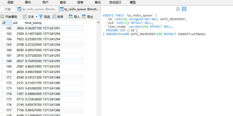Select the uid cell 4637
Screen dimensions: 233x116
point(18,61)
